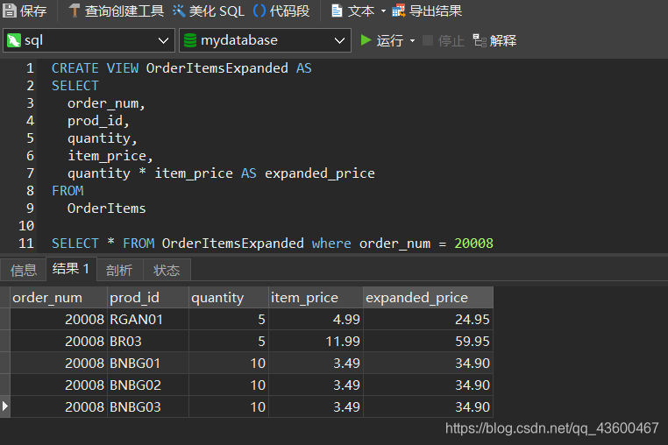Click the 11.99 item price cell
Image resolution: width=668 pixels, height=445 pixels.
(x=316, y=341)
